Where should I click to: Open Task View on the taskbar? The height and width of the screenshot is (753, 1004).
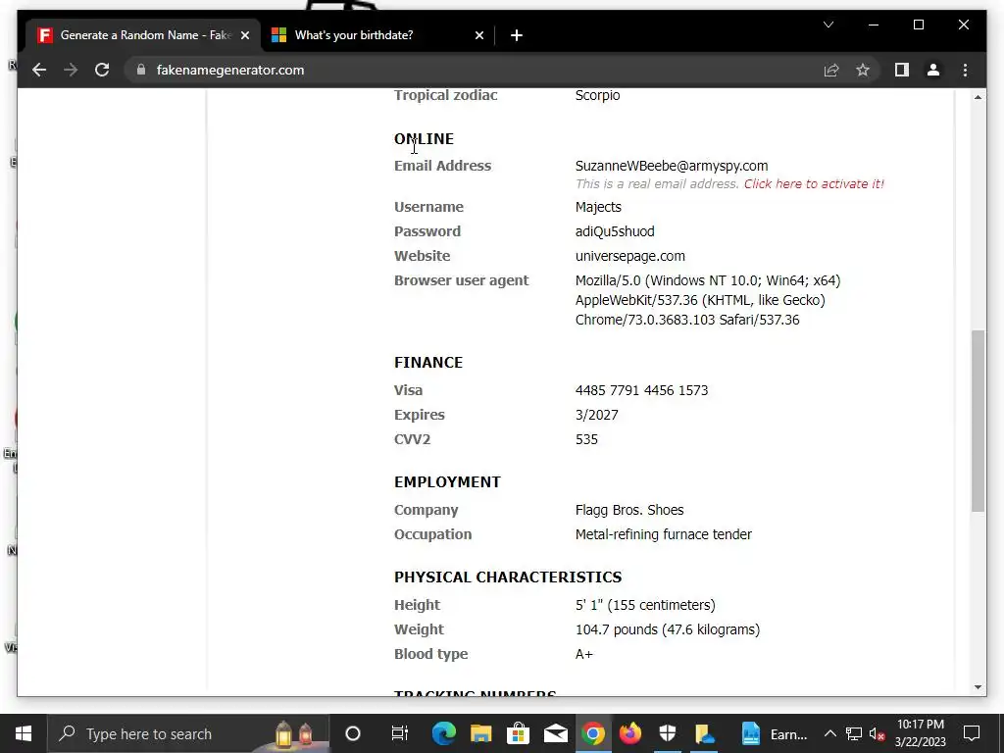400,733
